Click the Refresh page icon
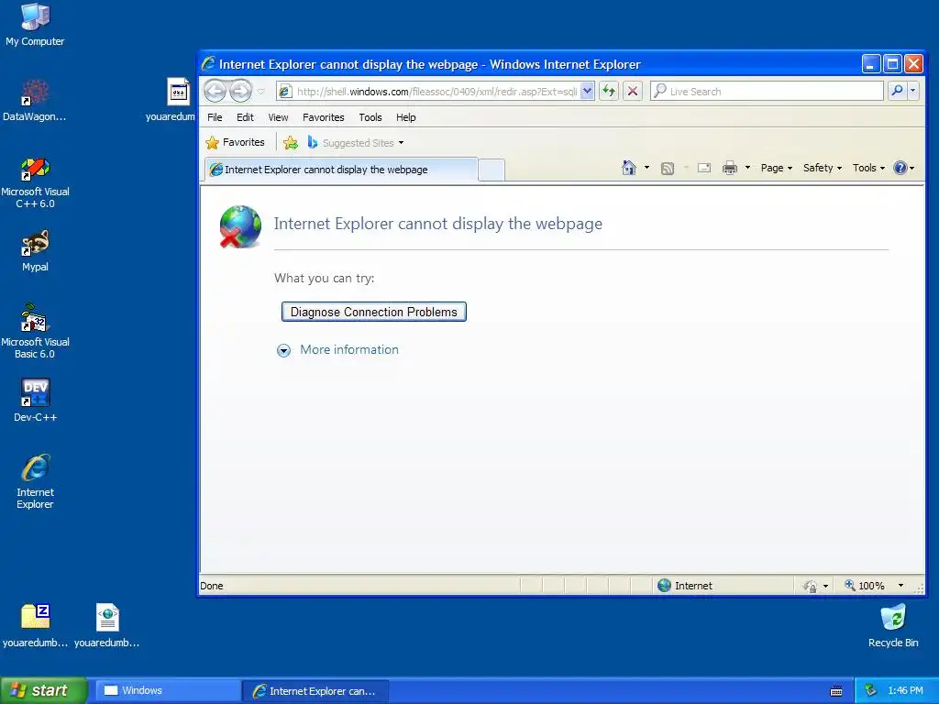This screenshot has width=939, height=704. point(609,92)
